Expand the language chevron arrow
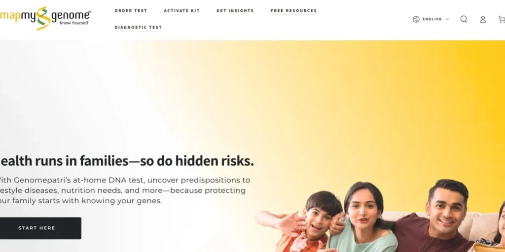The height and width of the screenshot is (252, 505). [447, 19]
